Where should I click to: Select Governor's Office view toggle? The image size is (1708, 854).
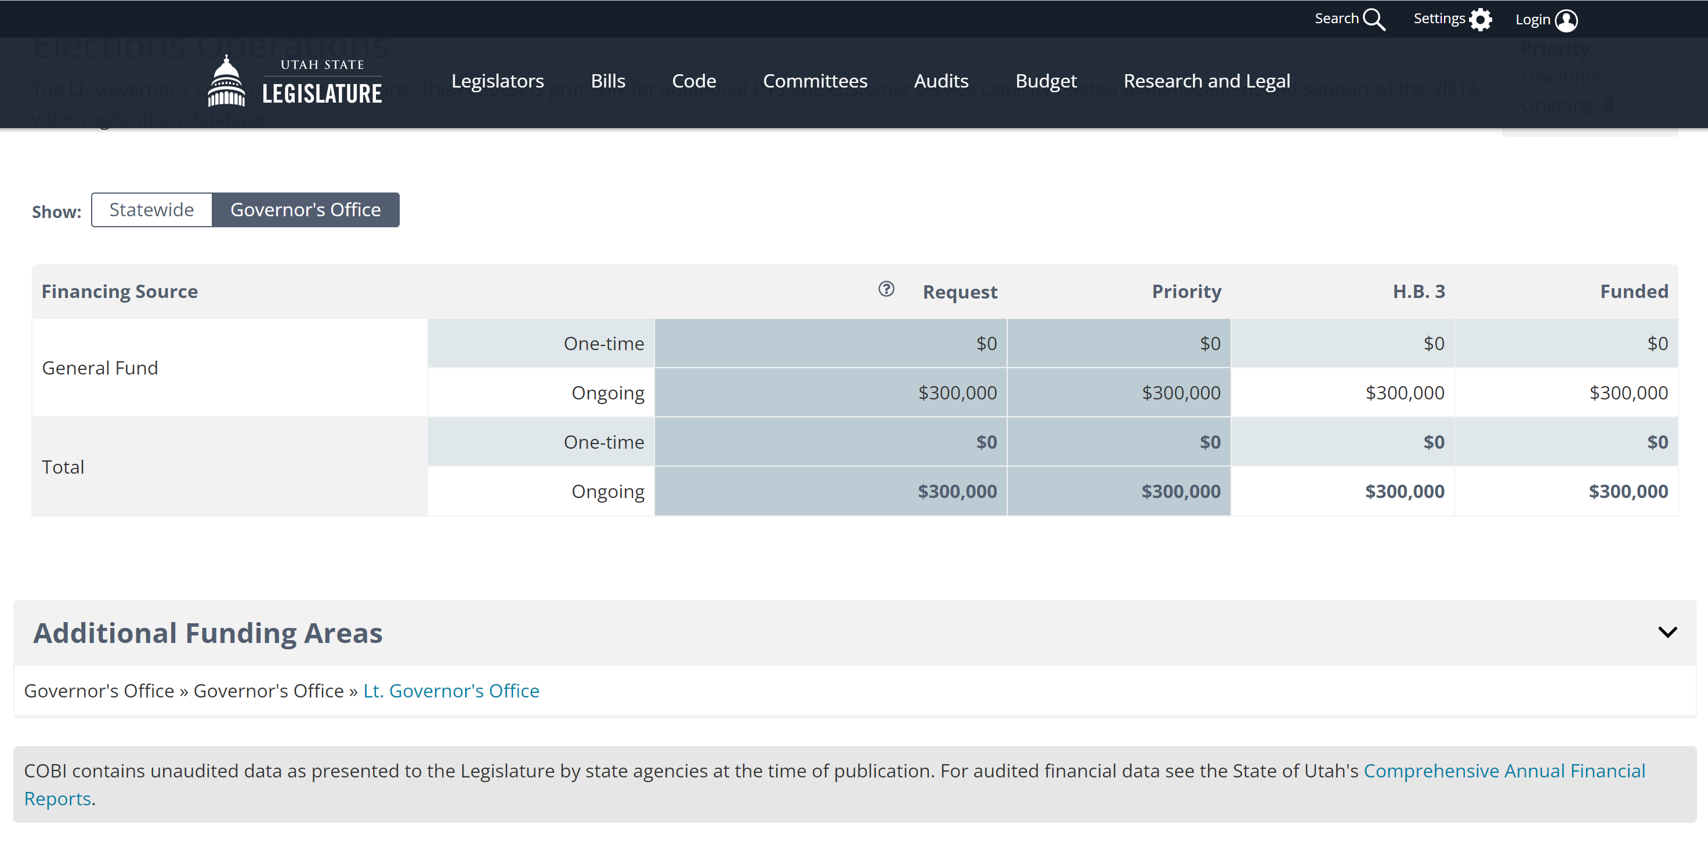click(x=305, y=210)
